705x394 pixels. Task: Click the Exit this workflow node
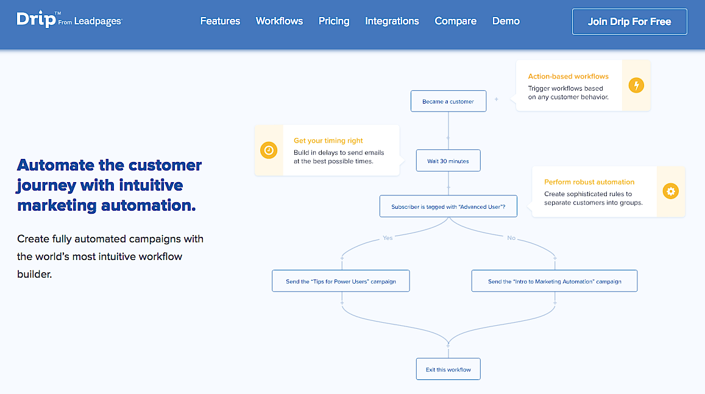point(448,369)
